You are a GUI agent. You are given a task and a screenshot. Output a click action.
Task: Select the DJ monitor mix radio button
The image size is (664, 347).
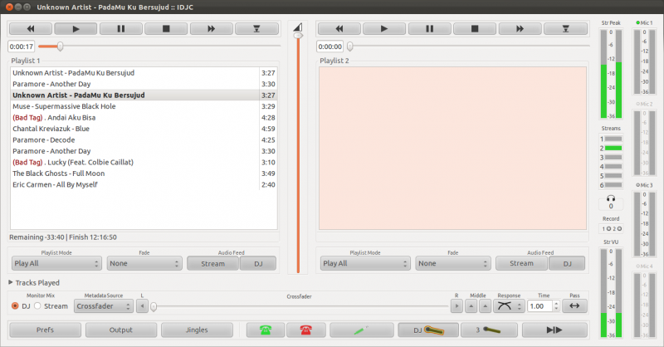tap(15, 306)
